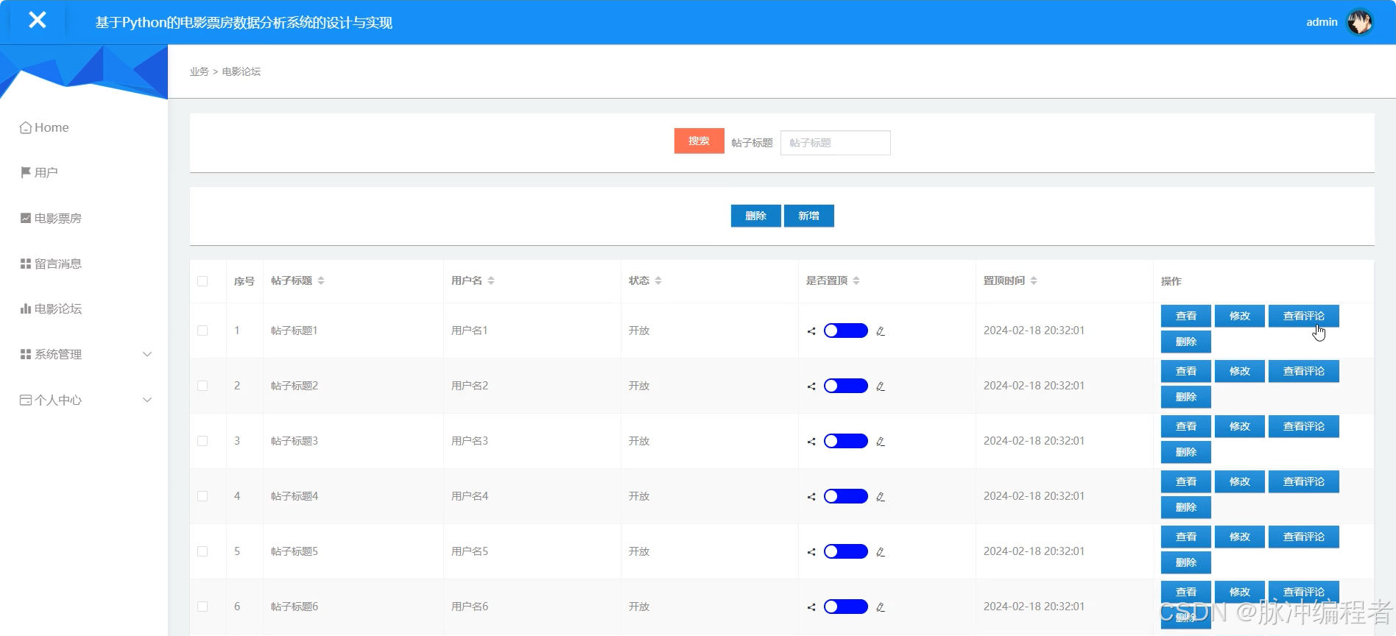Screen dimensions: 1396x636
Task: Sort by 是否置顶 column arrows
Action: click(x=856, y=280)
